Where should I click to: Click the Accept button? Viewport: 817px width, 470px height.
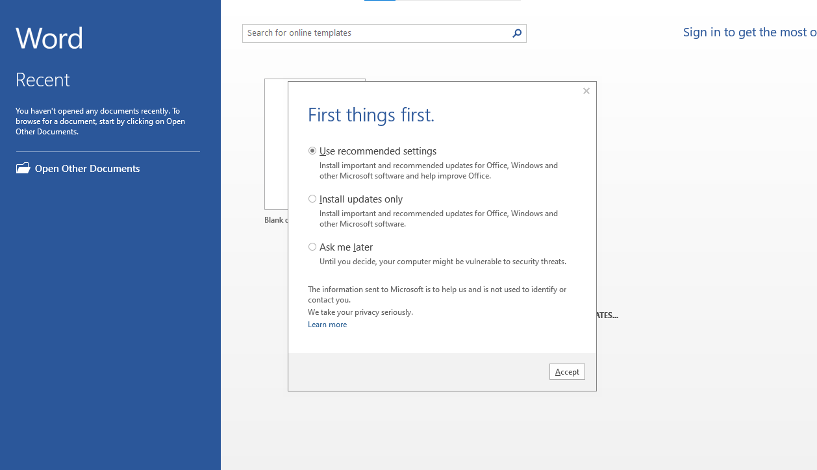click(567, 371)
